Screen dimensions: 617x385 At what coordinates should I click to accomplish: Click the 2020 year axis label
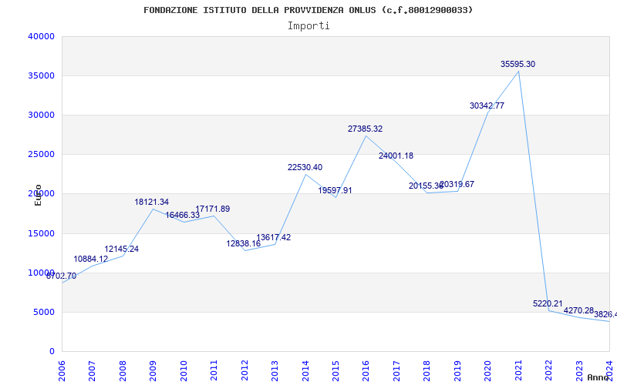[x=488, y=371]
